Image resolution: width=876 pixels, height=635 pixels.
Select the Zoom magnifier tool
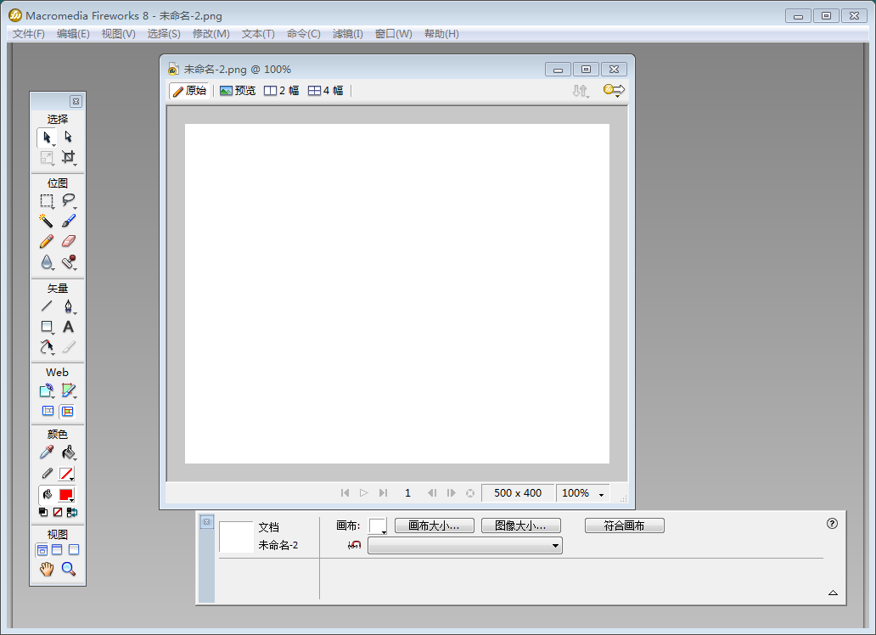click(x=69, y=570)
